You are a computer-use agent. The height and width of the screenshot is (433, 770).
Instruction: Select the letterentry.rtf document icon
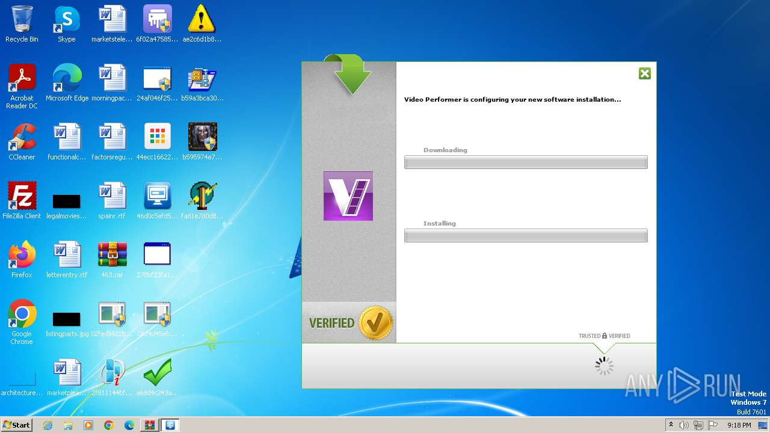pyautogui.click(x=67, y=260)
